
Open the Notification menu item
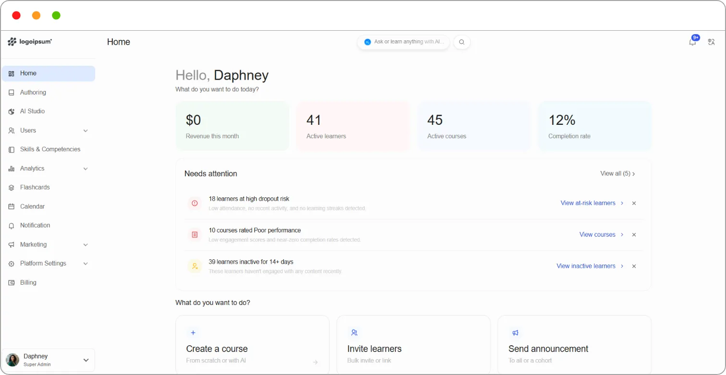click(x=49, y=226)
